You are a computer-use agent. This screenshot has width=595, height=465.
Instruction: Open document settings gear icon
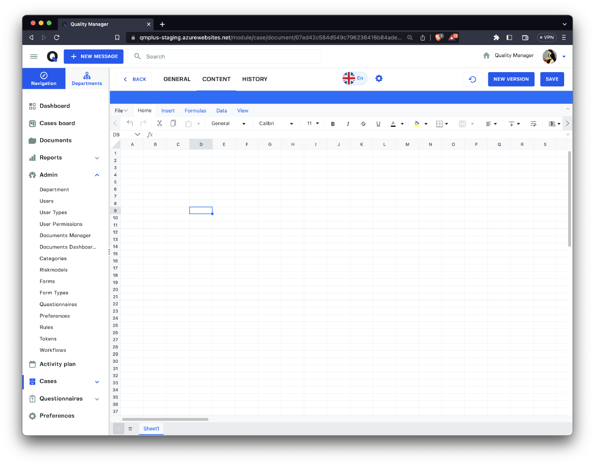(x=379, y=78)
